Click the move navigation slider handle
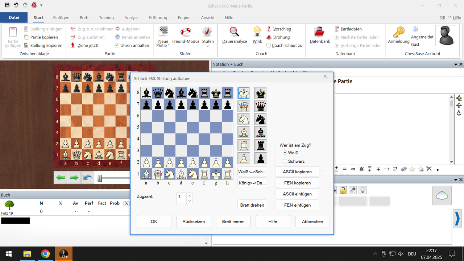The width and height of the screenshot is (464, 261). click(x=100, y=178)
